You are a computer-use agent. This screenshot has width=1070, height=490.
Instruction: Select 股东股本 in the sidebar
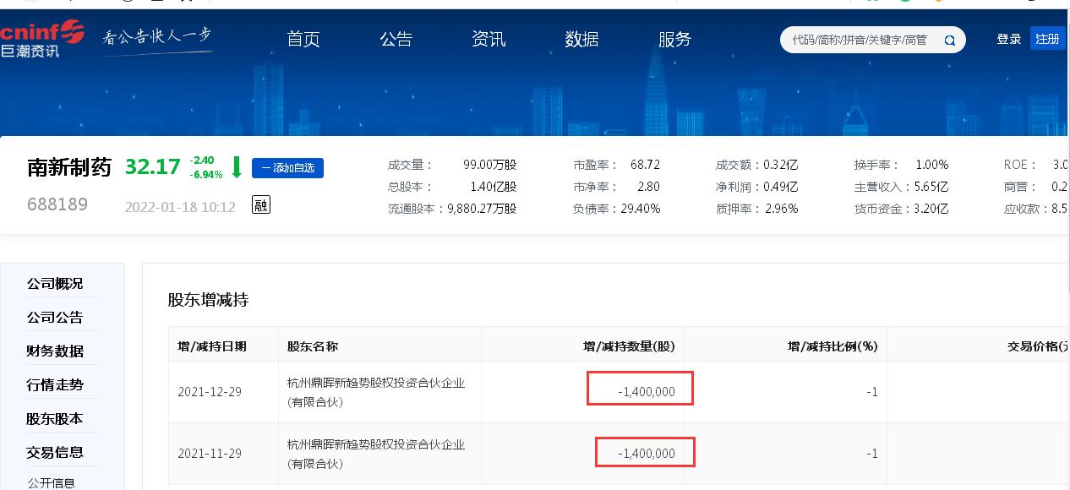(x=55, y=419)
